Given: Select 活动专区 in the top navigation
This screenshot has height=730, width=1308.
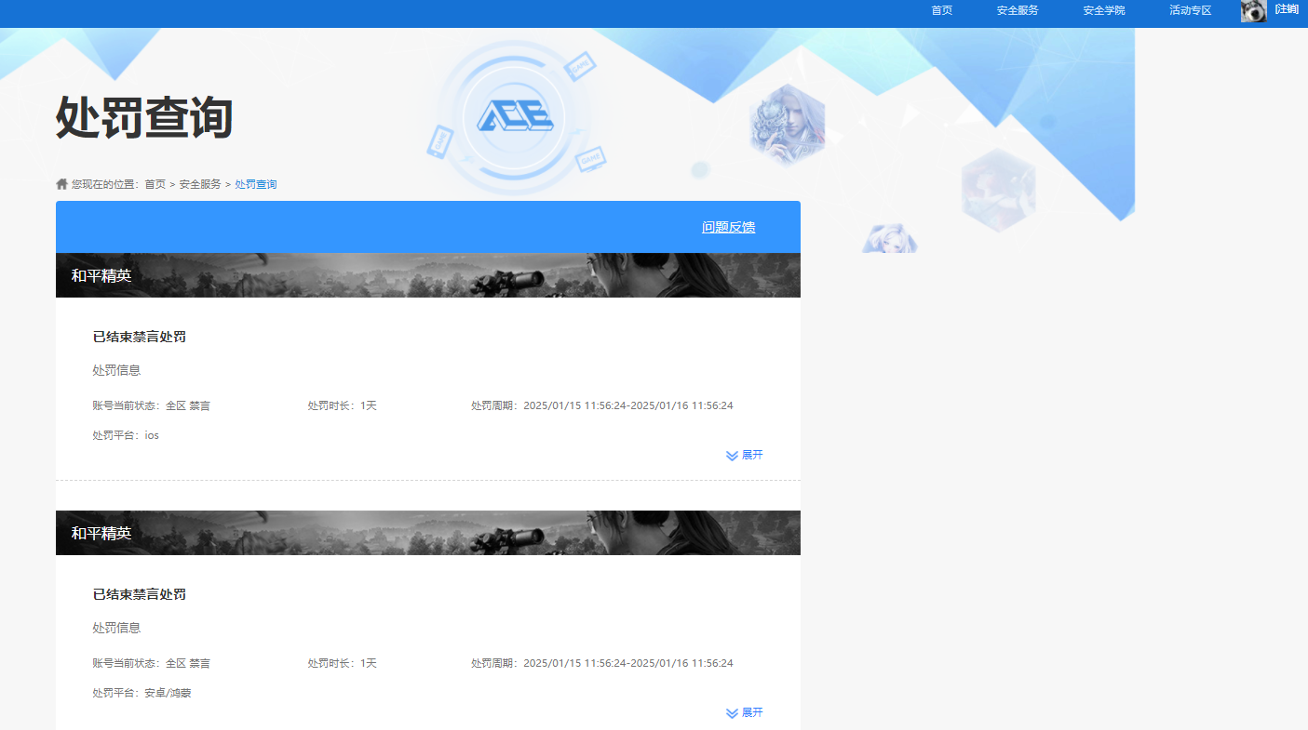Looking at the screenshot, I should [x=1190, y=10].
